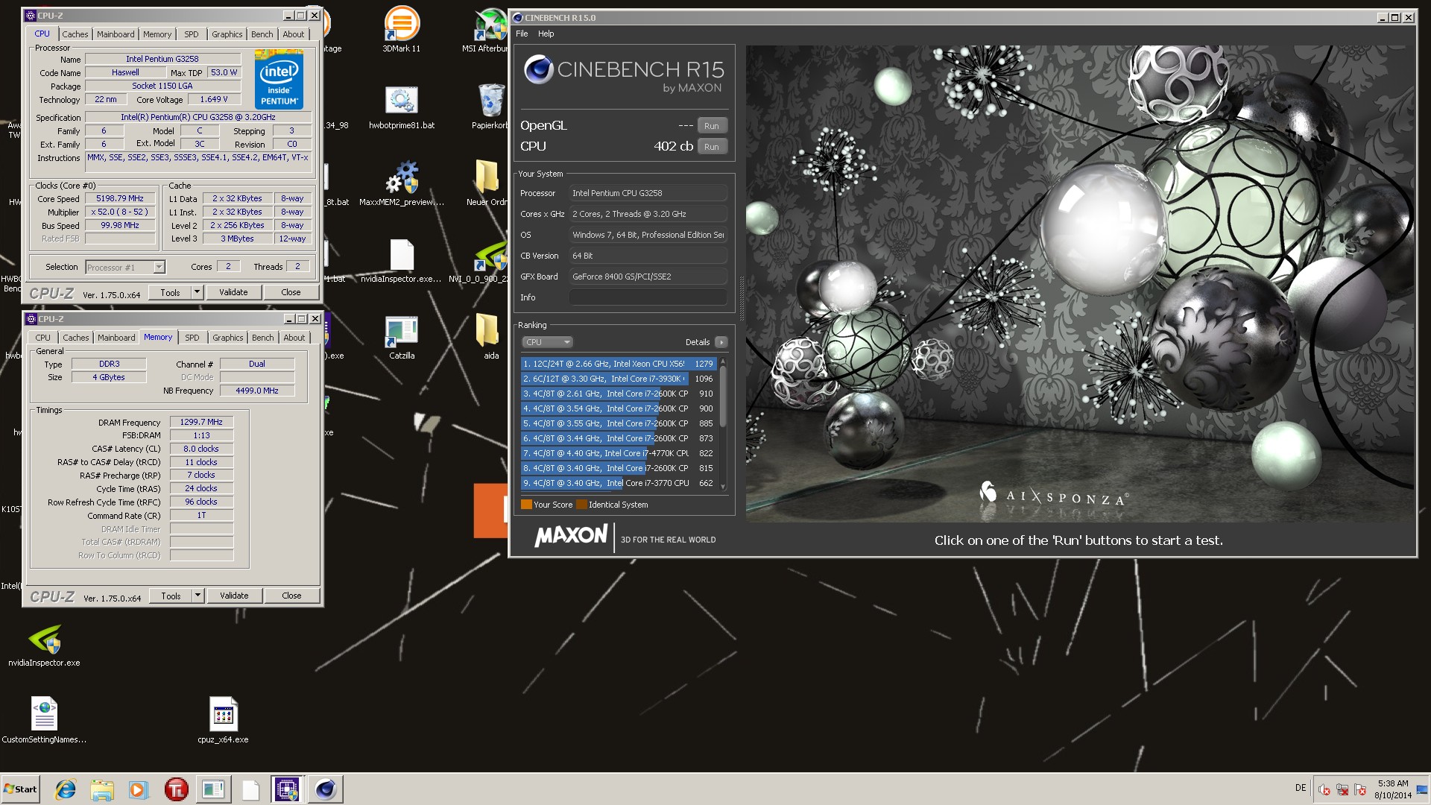Run the Cinebench OpenGL test
This screenshot has width=1431, height=805.
(x=712, y=126)
